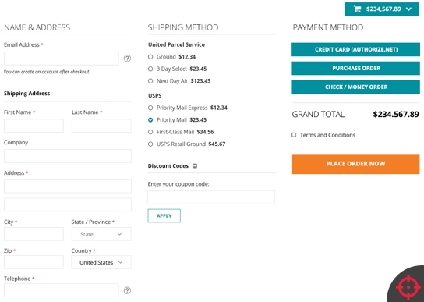424x302 pixels.
Task: Click the email address help icon
Action: (x=127, y=59)
